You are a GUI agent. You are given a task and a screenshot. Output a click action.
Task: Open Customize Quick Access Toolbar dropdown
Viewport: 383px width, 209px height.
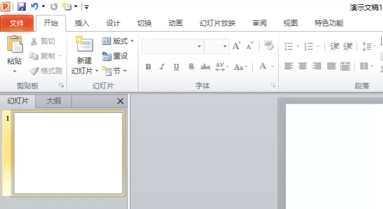point(86,7)
